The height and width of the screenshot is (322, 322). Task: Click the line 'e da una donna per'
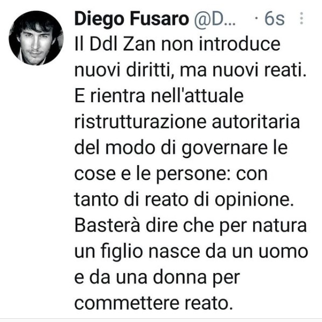(157, 277)
